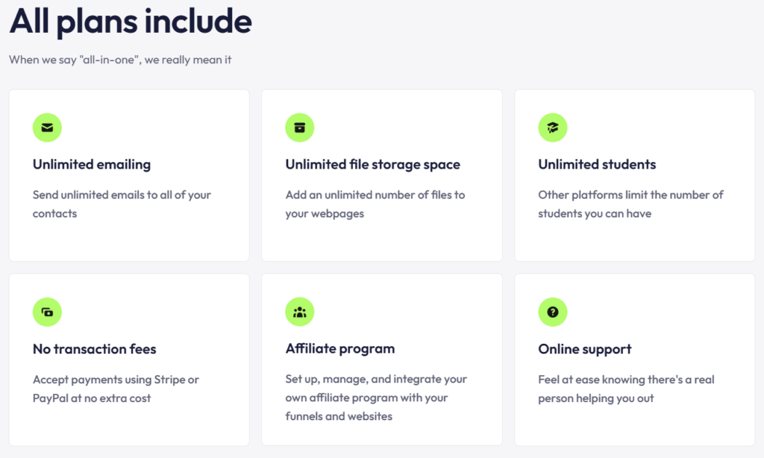This screenshot has width=764, height=458.
Task: Click the Online support heading
Action: click(x=585, y=348)
